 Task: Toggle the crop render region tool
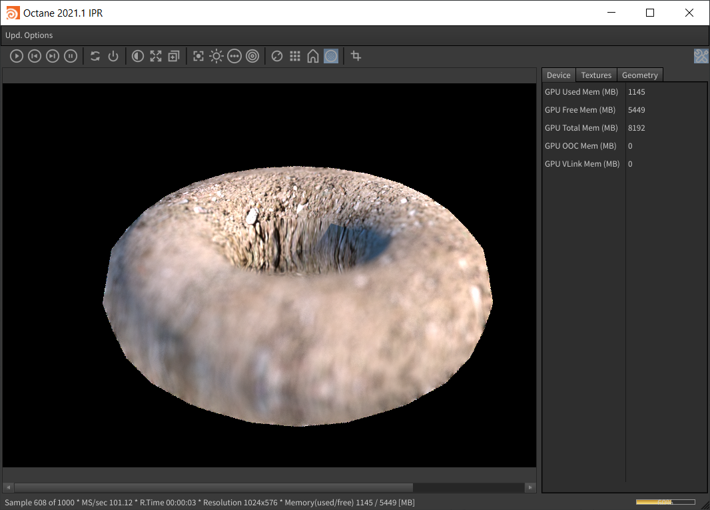(x=356, y=57)
